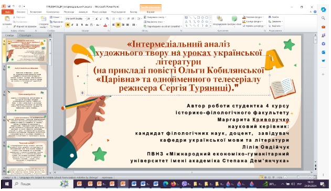Viewport: 331px width, 191px height.
Task: Select the Text Box shape in shapes gallery
Action: (x=186, y=17)
